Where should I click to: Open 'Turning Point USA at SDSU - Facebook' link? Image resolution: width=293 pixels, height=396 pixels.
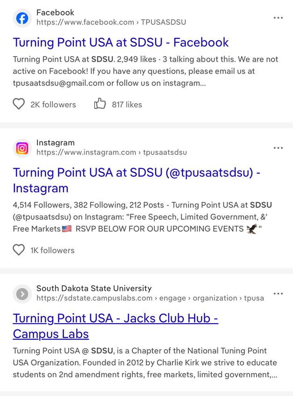coord(121,42)
